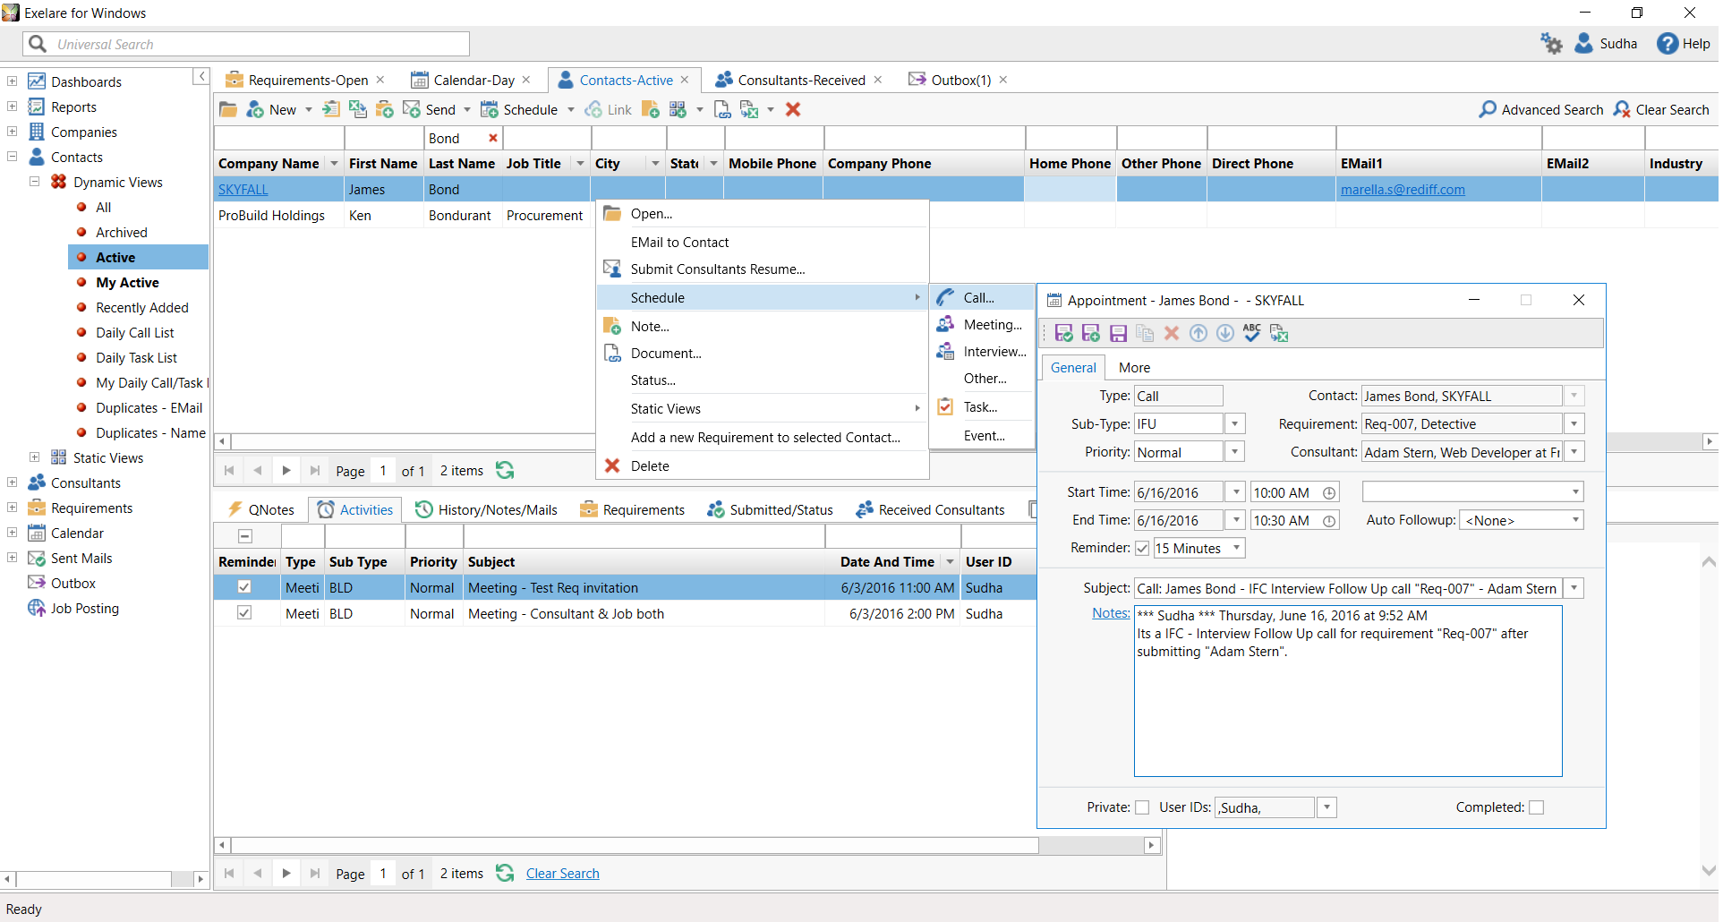Click the previous record up-arrow icon in Appointment
The image size is (1723, 922).
click(x=1198, y=333)
